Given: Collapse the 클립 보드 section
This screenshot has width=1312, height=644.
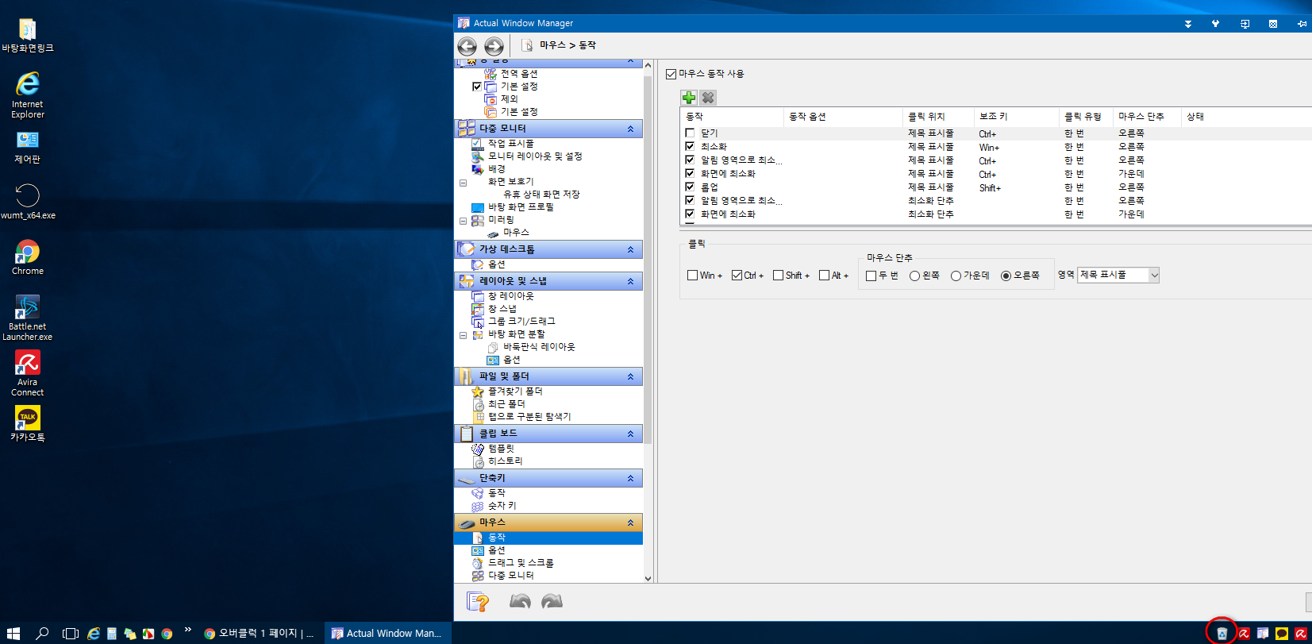Looking at the screenshot, I should click(x=630, y=434).
